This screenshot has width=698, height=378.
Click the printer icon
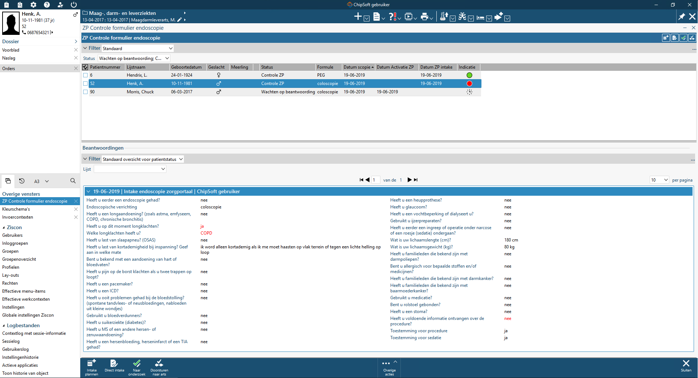[424, 16]
